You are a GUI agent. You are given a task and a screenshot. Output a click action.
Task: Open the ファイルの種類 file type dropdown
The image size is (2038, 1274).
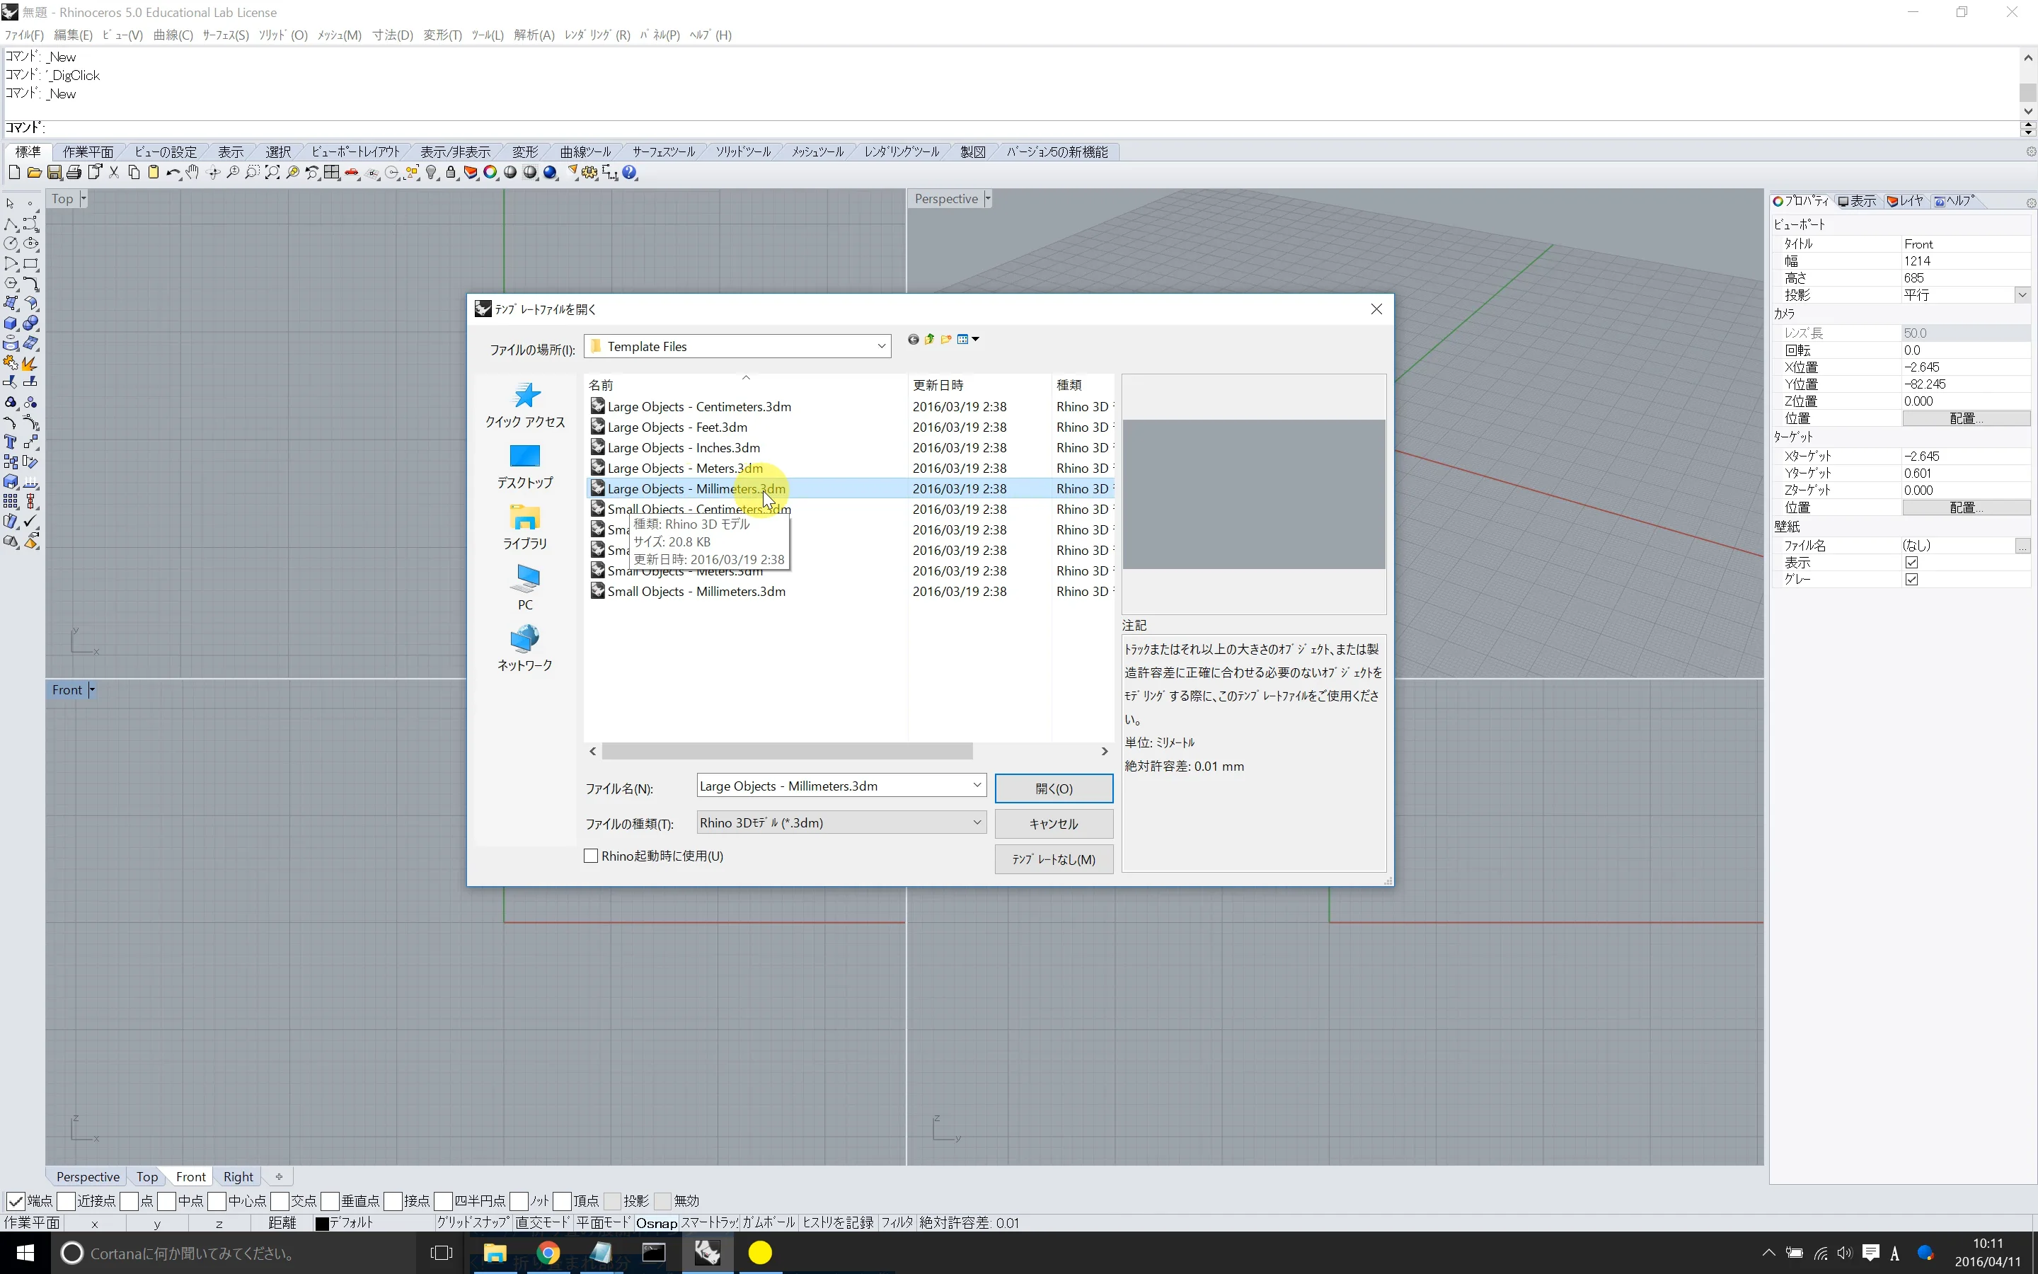(976, 822)
